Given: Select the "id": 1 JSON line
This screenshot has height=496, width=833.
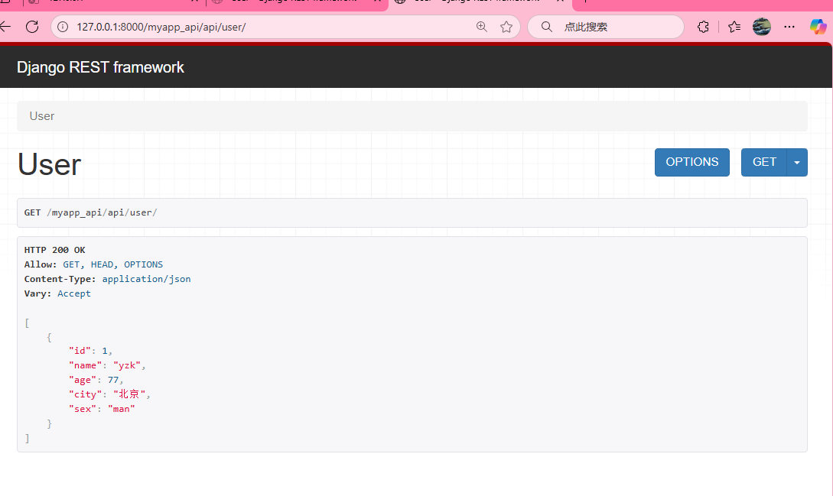Looking at the screenshot, I should tap(90, 351).
